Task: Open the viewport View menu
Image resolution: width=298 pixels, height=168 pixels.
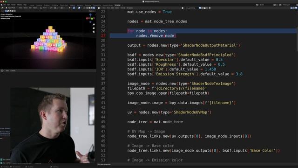Action: pos(20,8)
